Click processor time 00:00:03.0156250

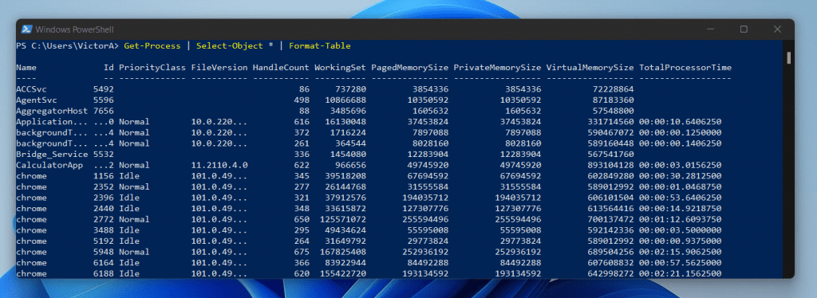[x=681, y=165]
